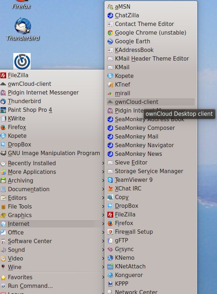Click the KTnef icon
Image resolution: width=217 pixels, height=294 pixels.
pos(110,85)
